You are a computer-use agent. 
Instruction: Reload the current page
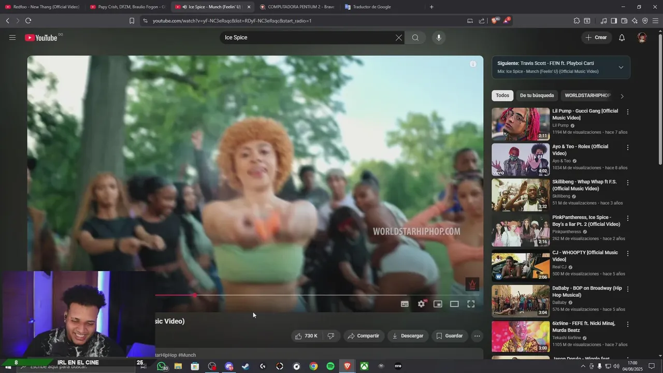pos(28,21)
